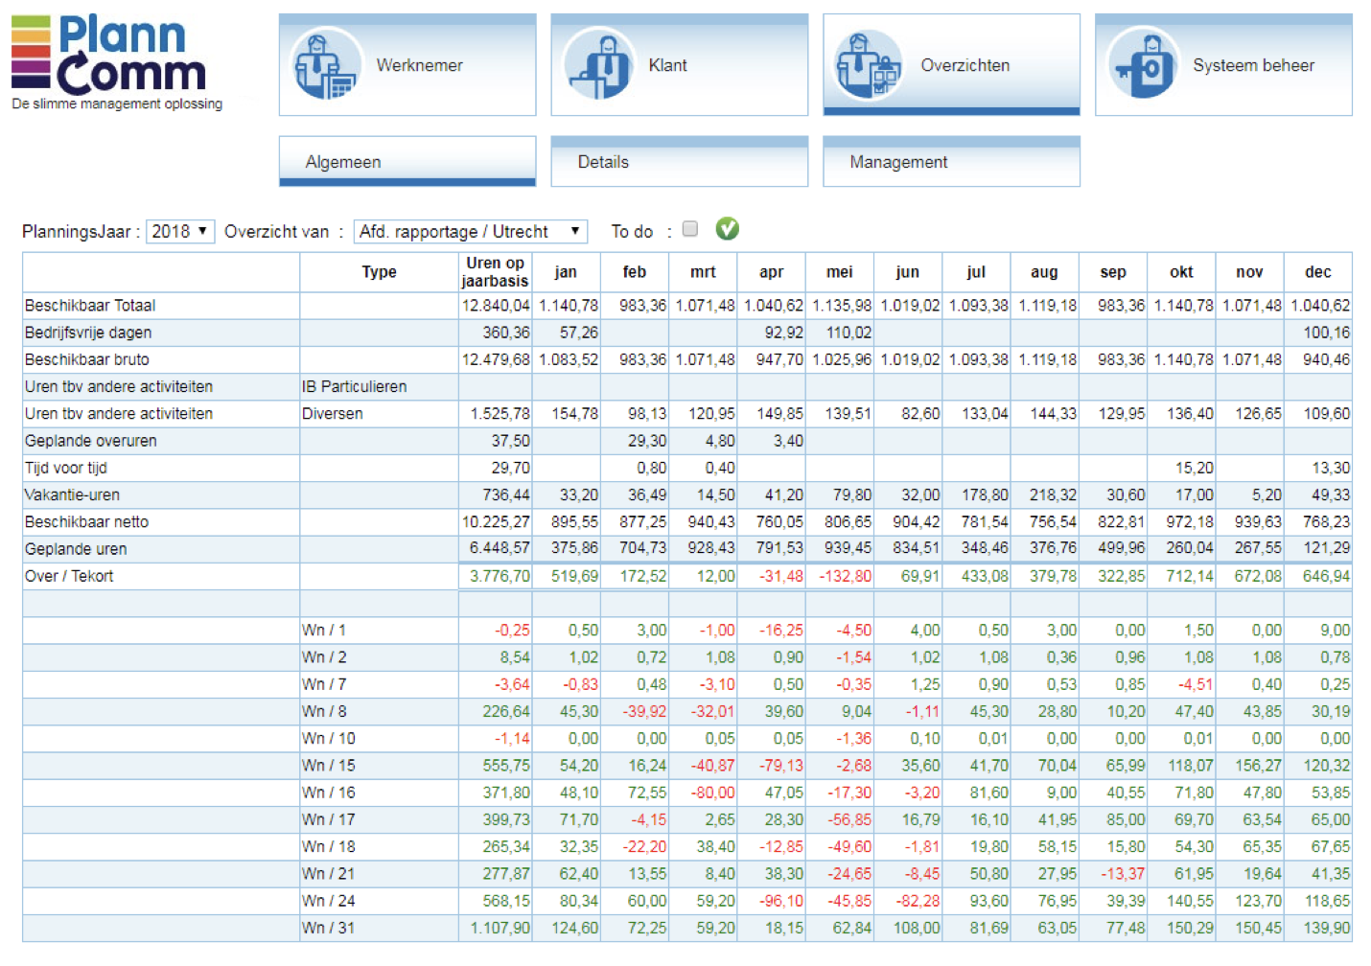Click the Systeem beheer key icon
The width and height of the screenshot is (1371, 966).
(1143, 65)
